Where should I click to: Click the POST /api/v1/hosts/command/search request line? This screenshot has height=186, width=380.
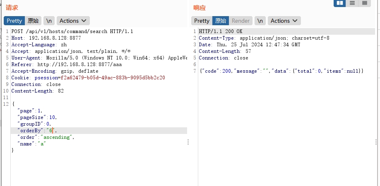72,31
